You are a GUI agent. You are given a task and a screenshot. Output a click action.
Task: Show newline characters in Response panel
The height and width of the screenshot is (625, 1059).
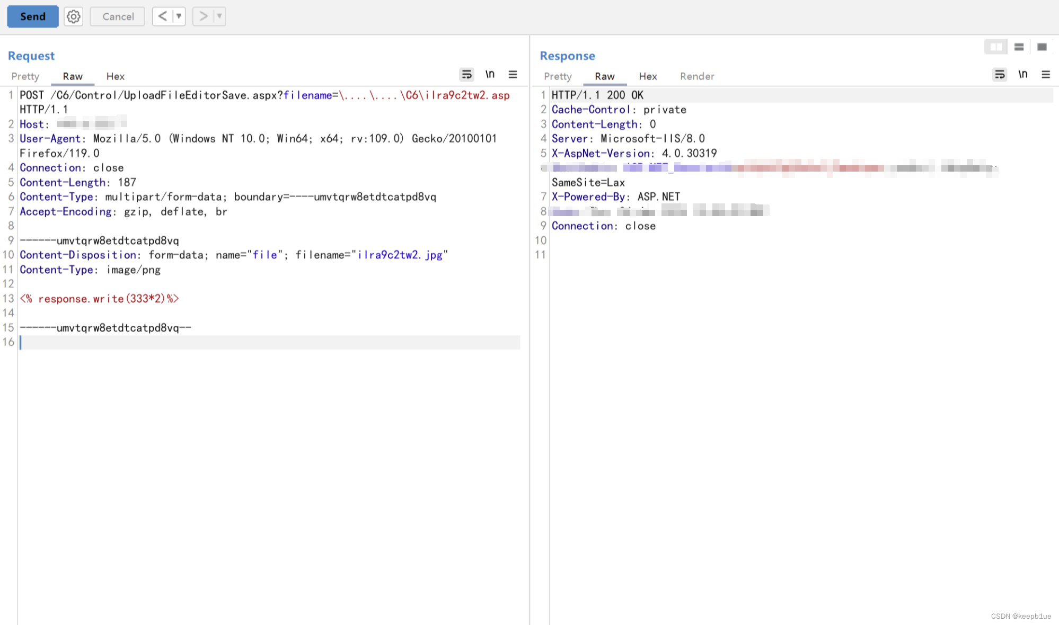1022,75
